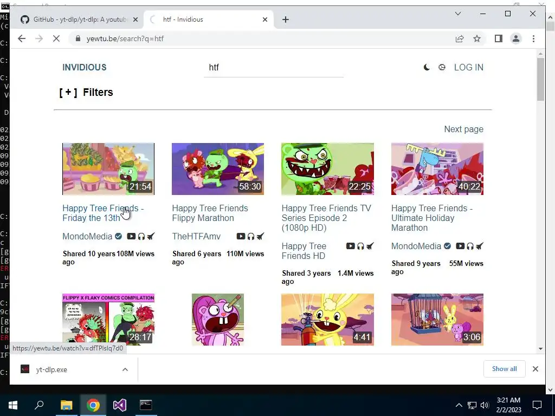The height and width of the screenshot is (416, 555).
Task: Open File Explorer from taskbar
Action: click(x=66, y=405)
